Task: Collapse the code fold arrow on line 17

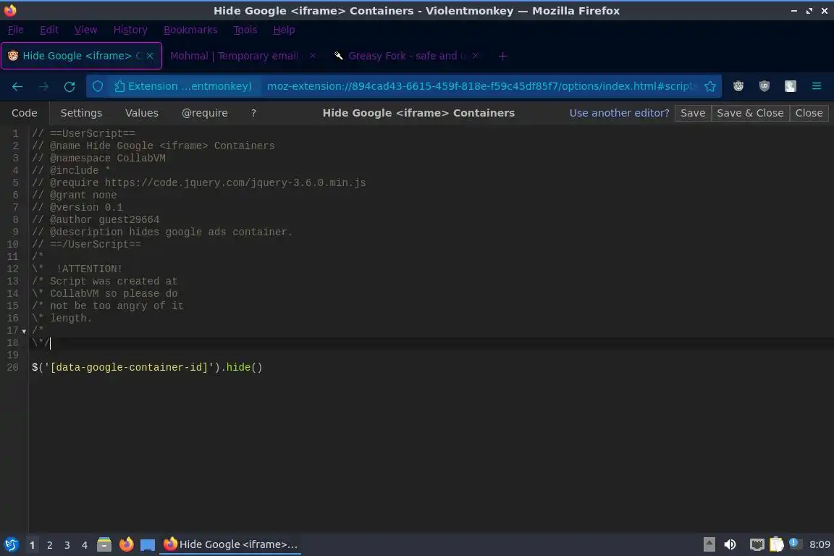Action: pos(24,332)
